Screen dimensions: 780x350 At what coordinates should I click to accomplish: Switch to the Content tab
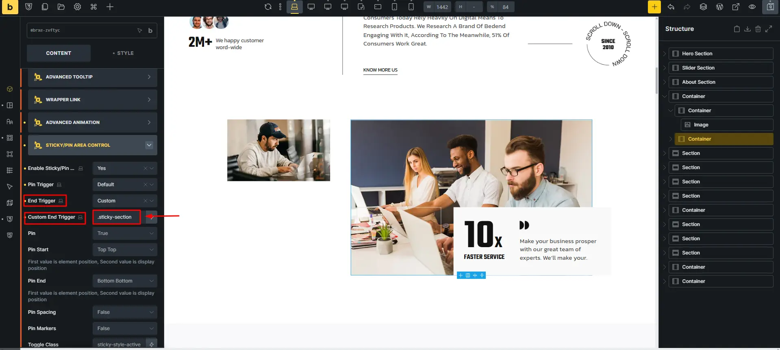click(x=59, y=53)
